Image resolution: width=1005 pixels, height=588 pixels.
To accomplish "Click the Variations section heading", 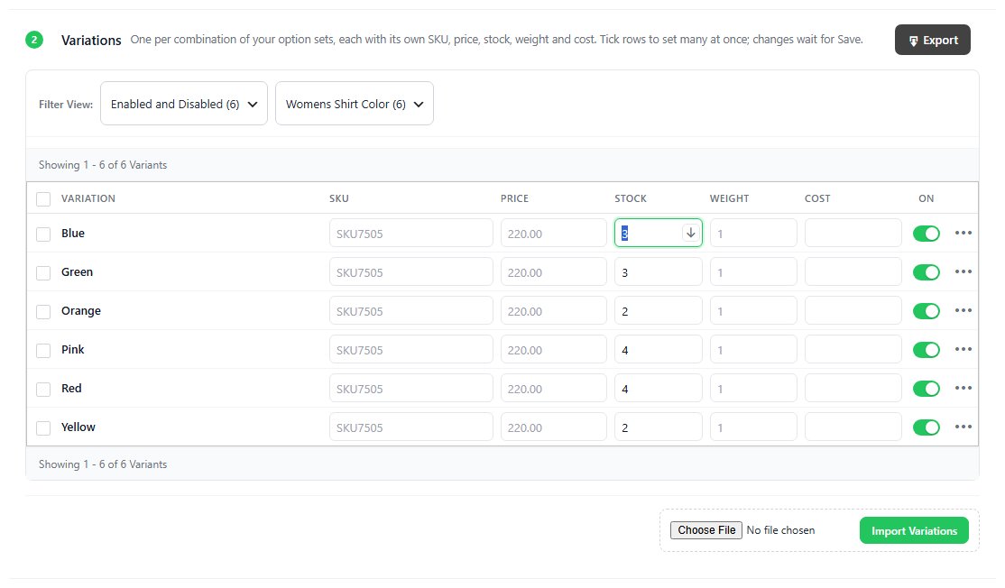I will [91, 41].
